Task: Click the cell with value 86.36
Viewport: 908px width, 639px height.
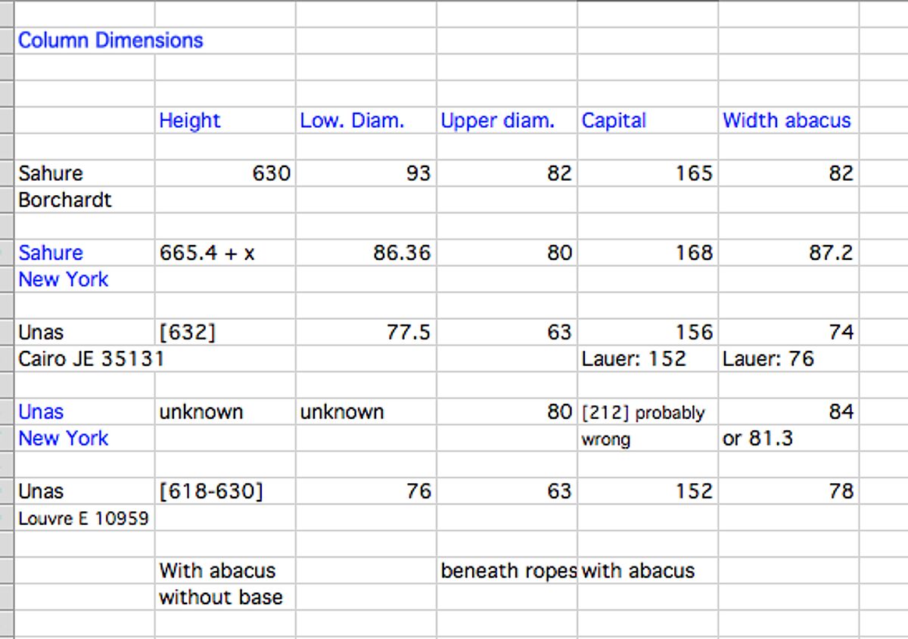Action: pyautogui.click(x=401, y=253)
